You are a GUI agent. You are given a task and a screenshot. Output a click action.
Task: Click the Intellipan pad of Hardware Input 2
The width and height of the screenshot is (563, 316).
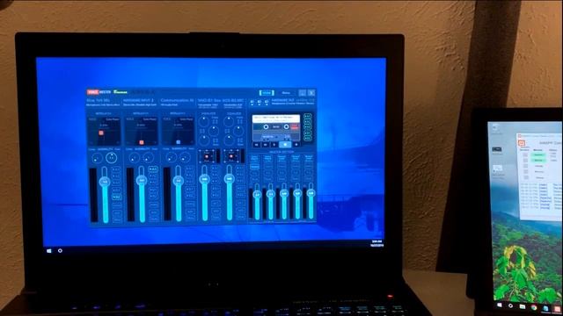[x=142, y=131]
